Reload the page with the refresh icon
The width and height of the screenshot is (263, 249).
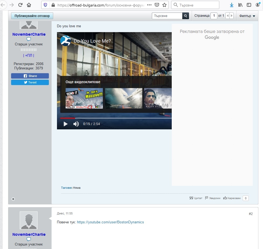click(20, 5)
